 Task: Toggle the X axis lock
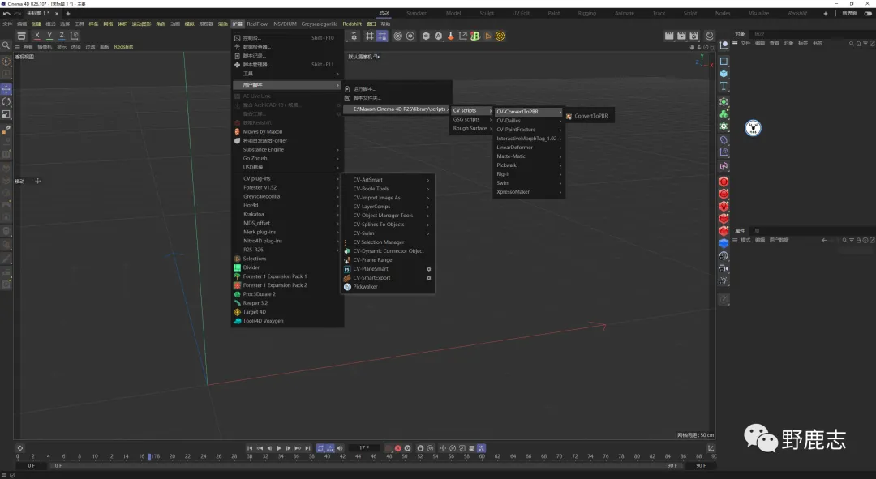[37, 36]
